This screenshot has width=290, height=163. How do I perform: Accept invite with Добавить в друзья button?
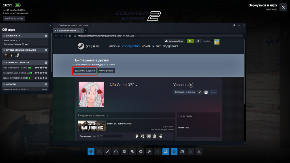click(85, 71)
